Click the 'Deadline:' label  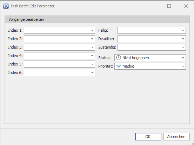click(106, 39)
